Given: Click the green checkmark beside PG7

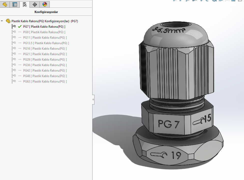Looking at the screenshot, I should 19,26.
